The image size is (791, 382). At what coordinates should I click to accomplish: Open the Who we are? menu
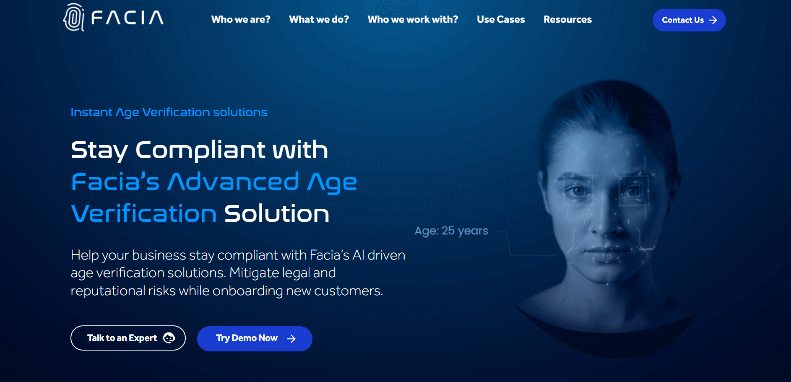[241, 20]
